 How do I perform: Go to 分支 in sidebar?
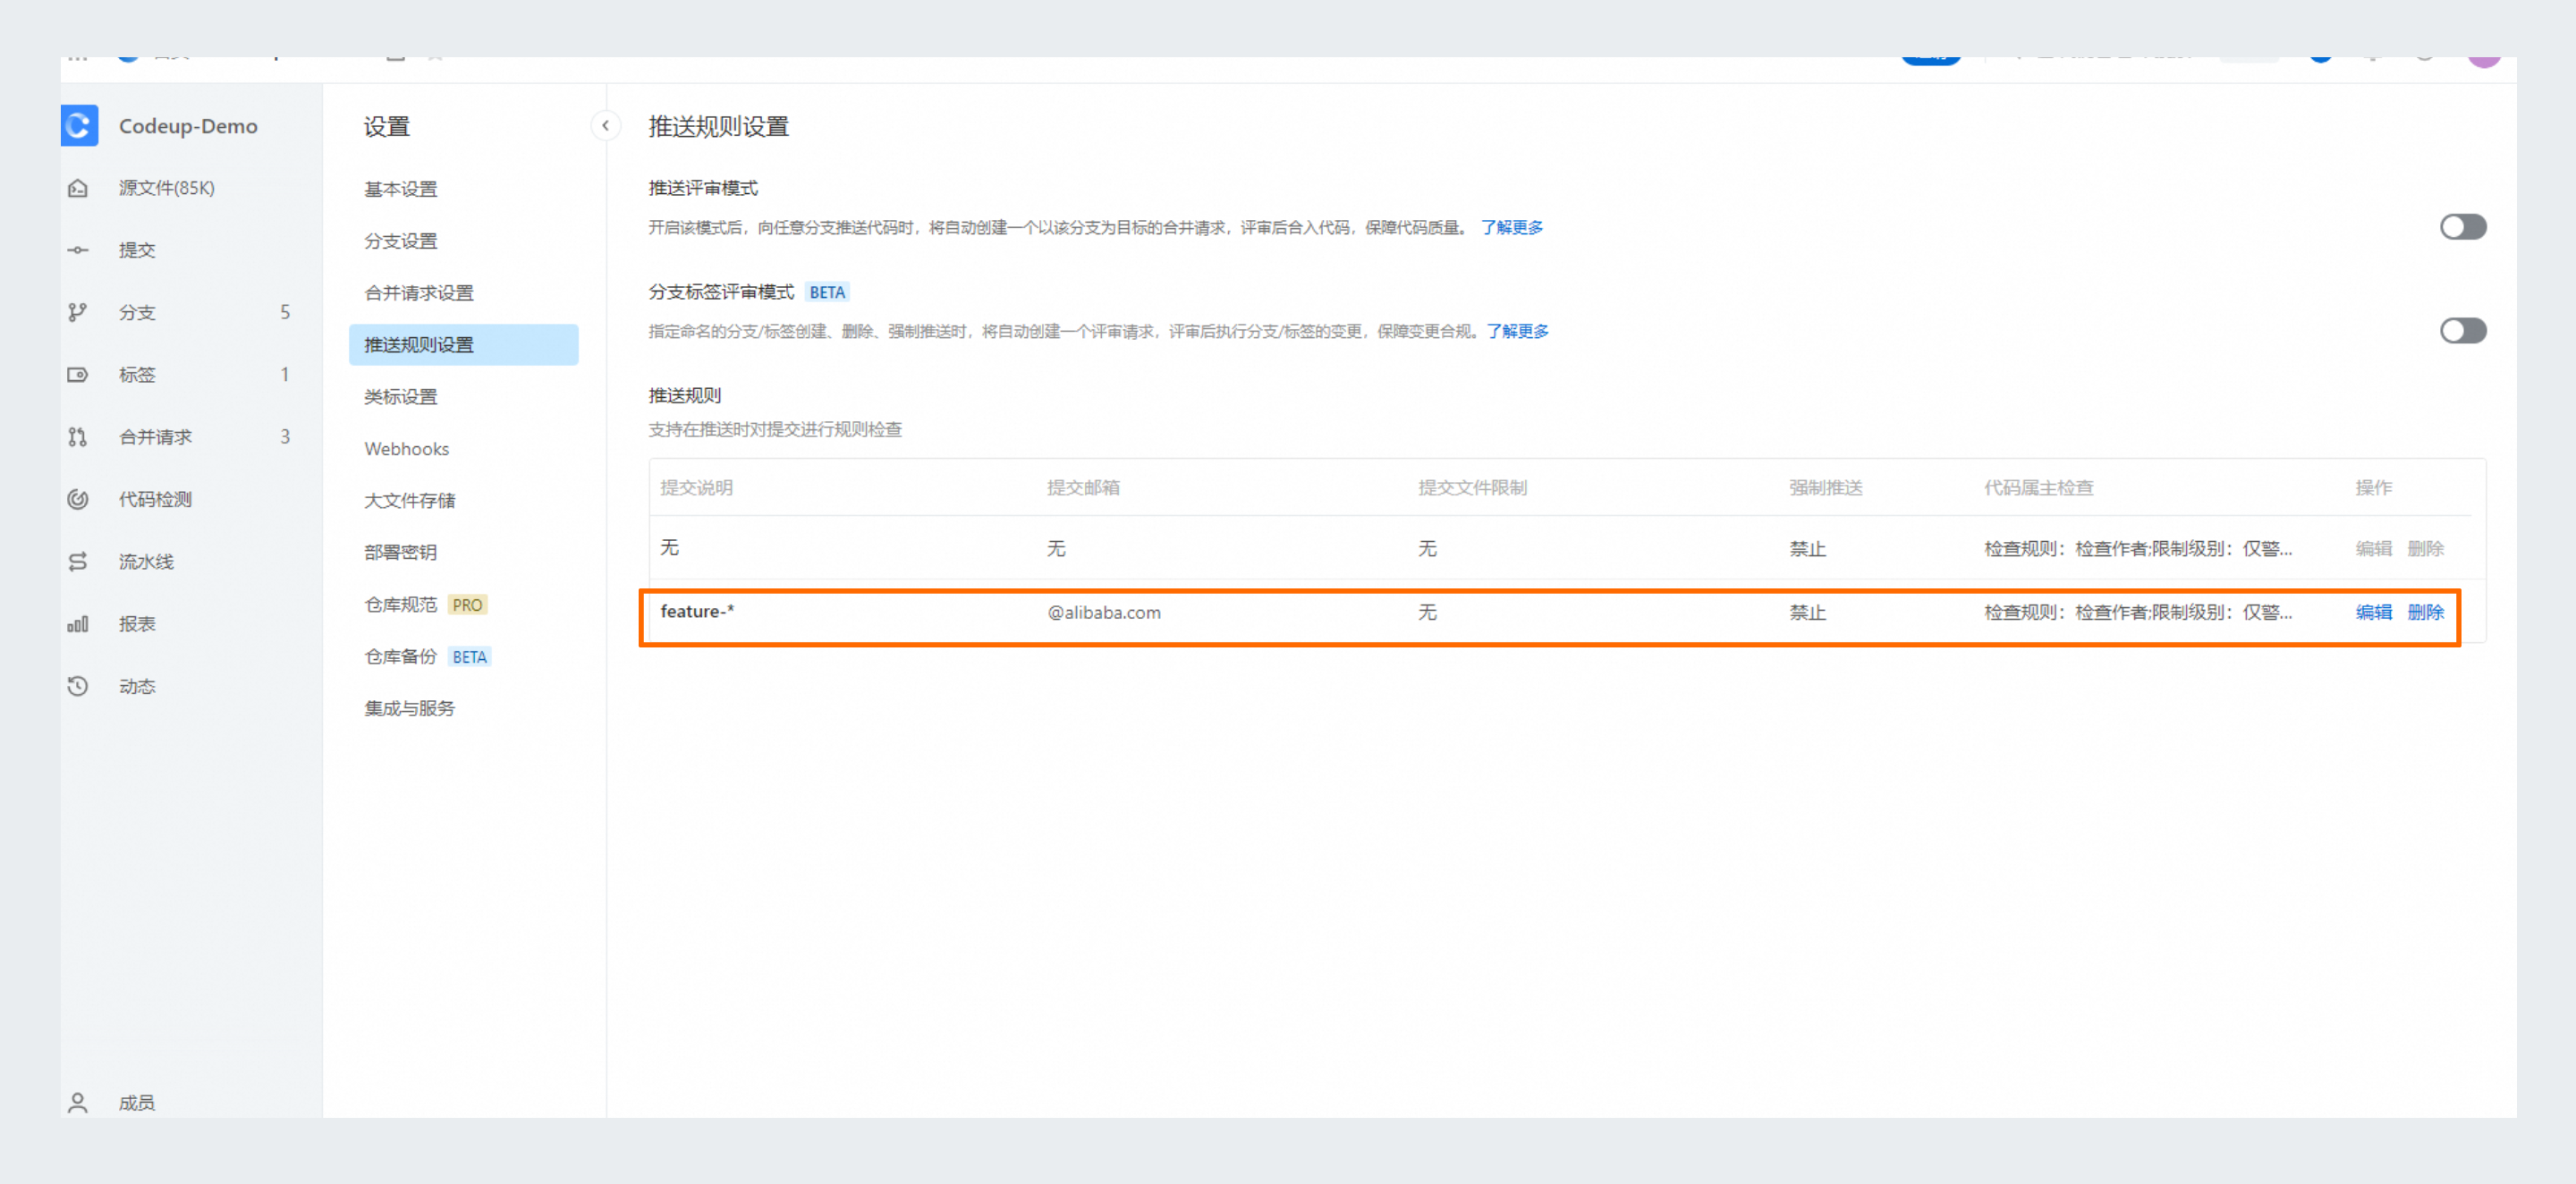137,312
